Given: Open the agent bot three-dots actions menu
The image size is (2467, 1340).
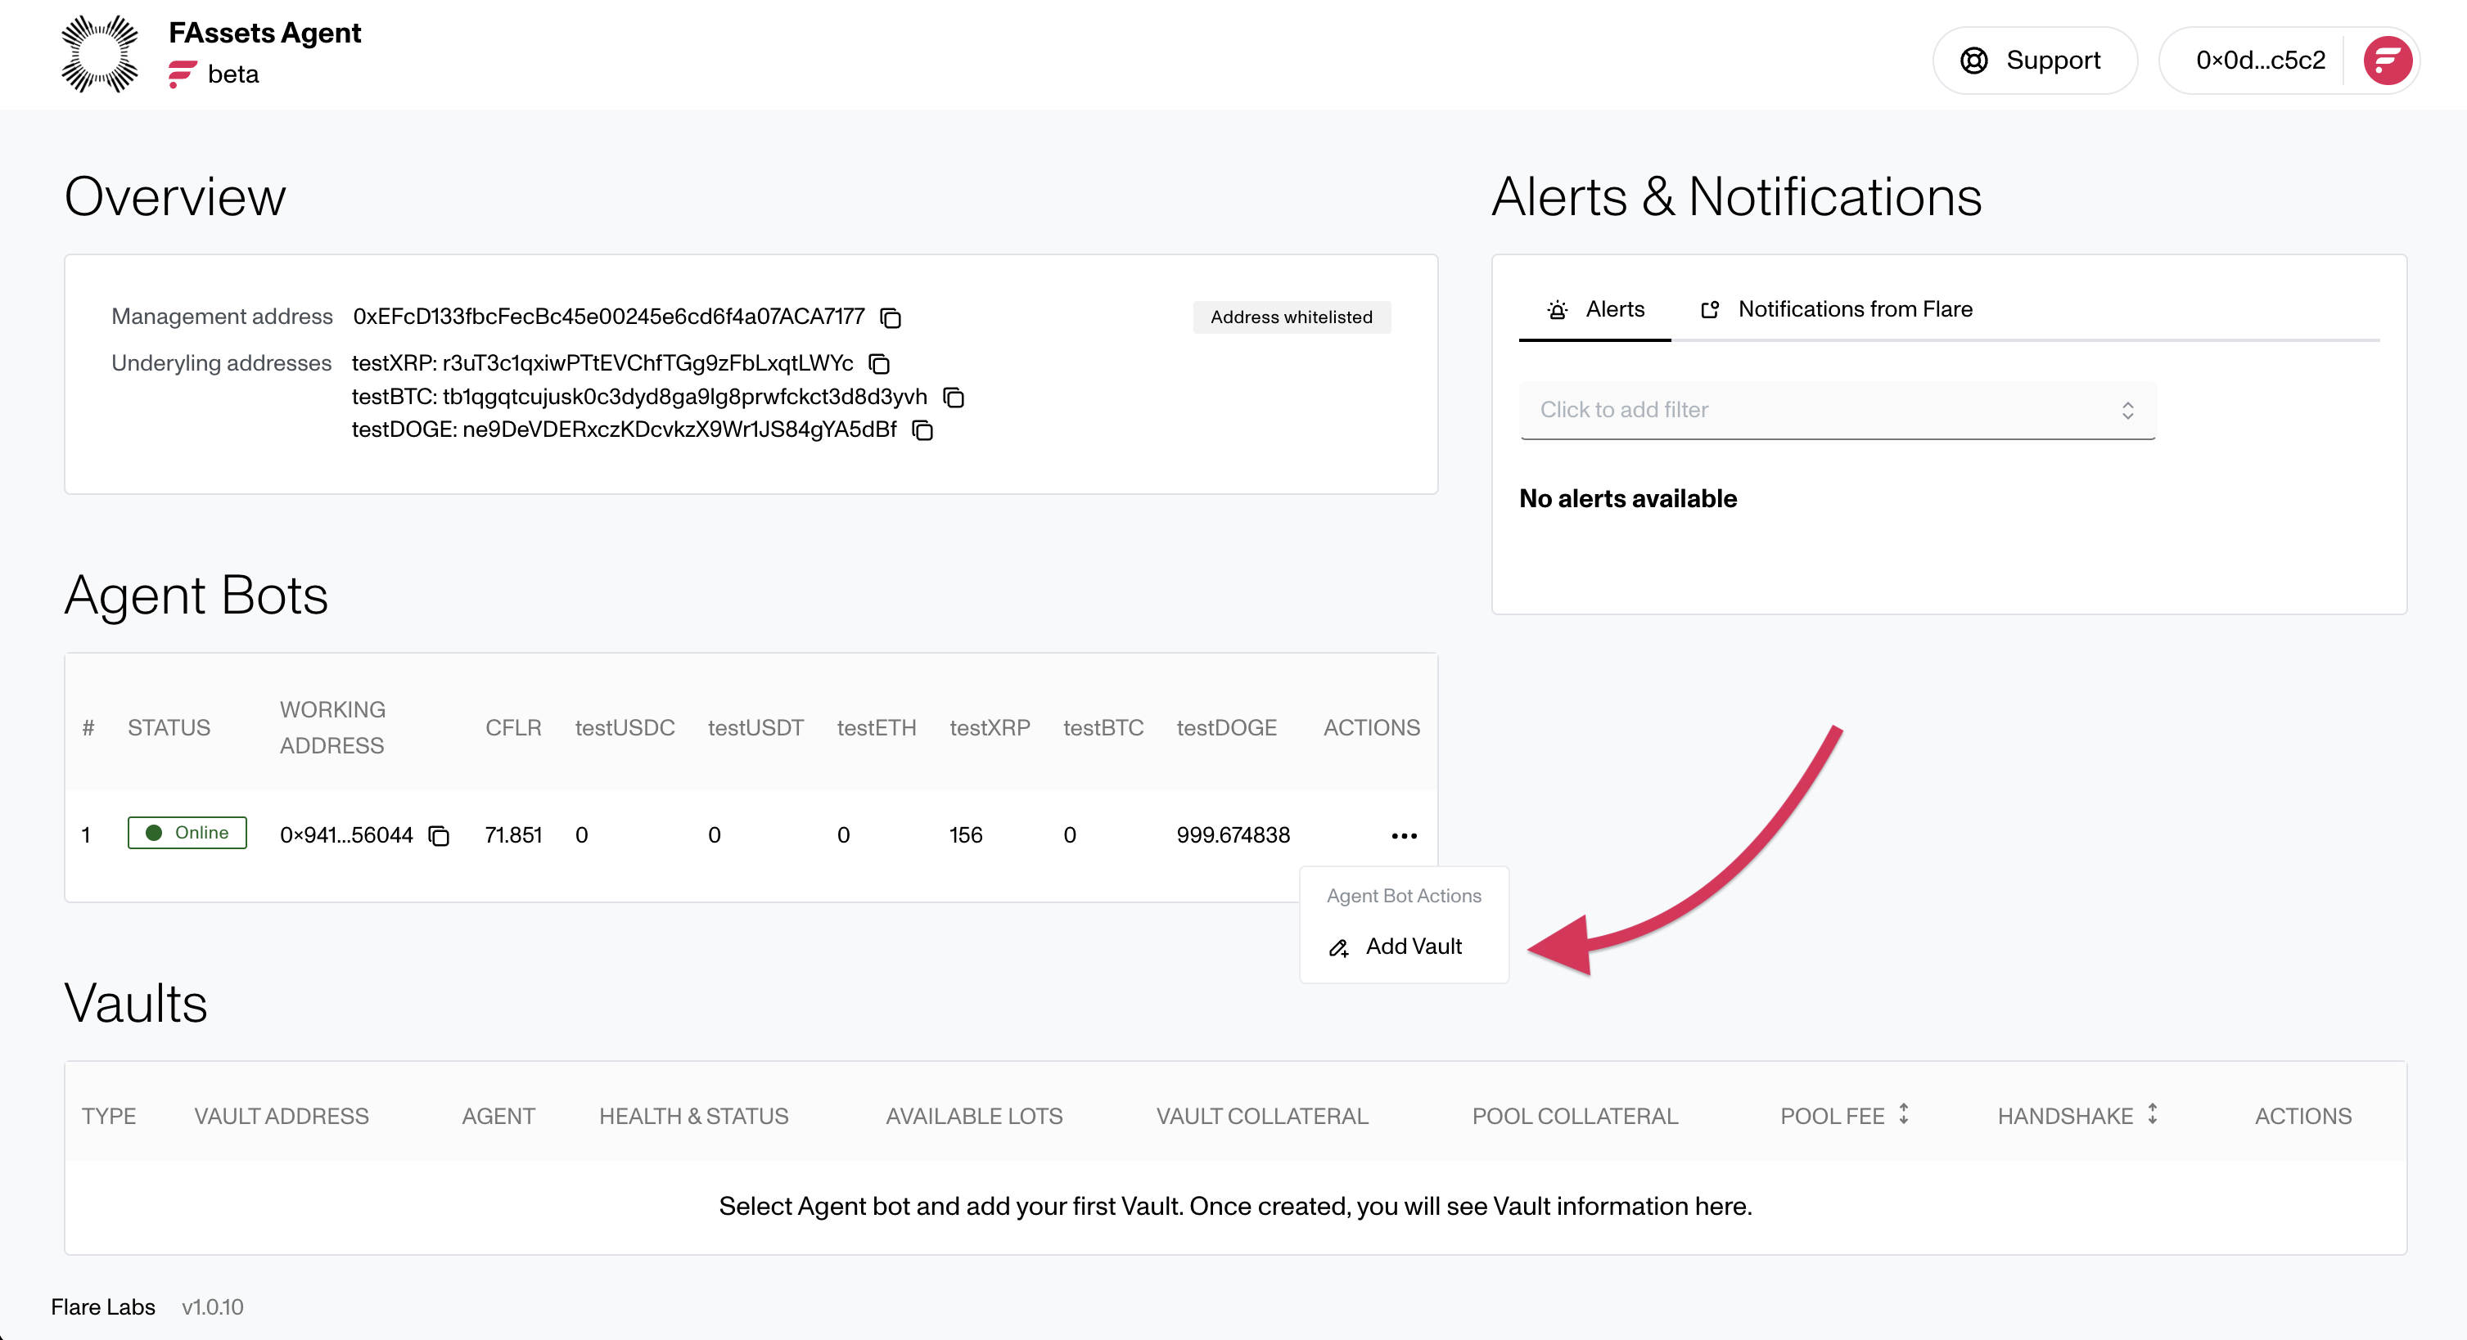Looking at the screenshot, I should (1404, 837).
